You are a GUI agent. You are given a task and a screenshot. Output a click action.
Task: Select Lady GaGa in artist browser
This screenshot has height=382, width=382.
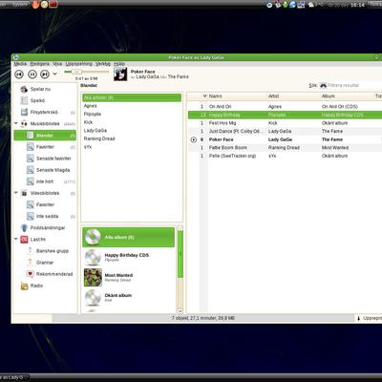(95, 131)
